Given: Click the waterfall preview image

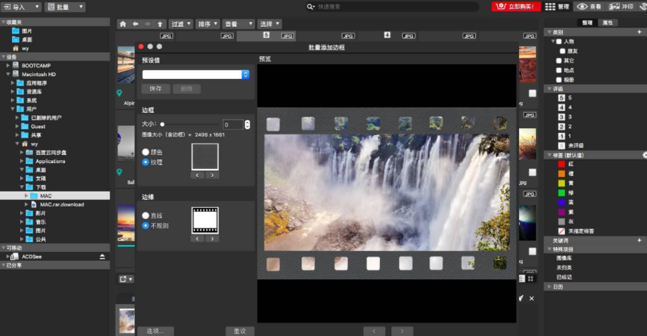Looking at the screenshot, I should pyautogui.click(x=387, y=192).
